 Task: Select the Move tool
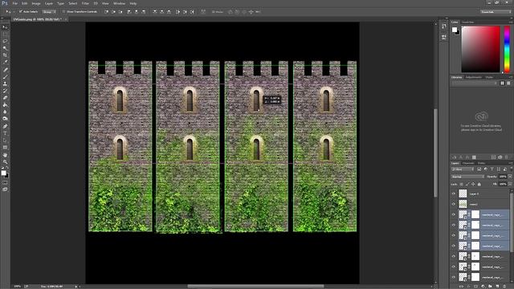click(5, 27)
